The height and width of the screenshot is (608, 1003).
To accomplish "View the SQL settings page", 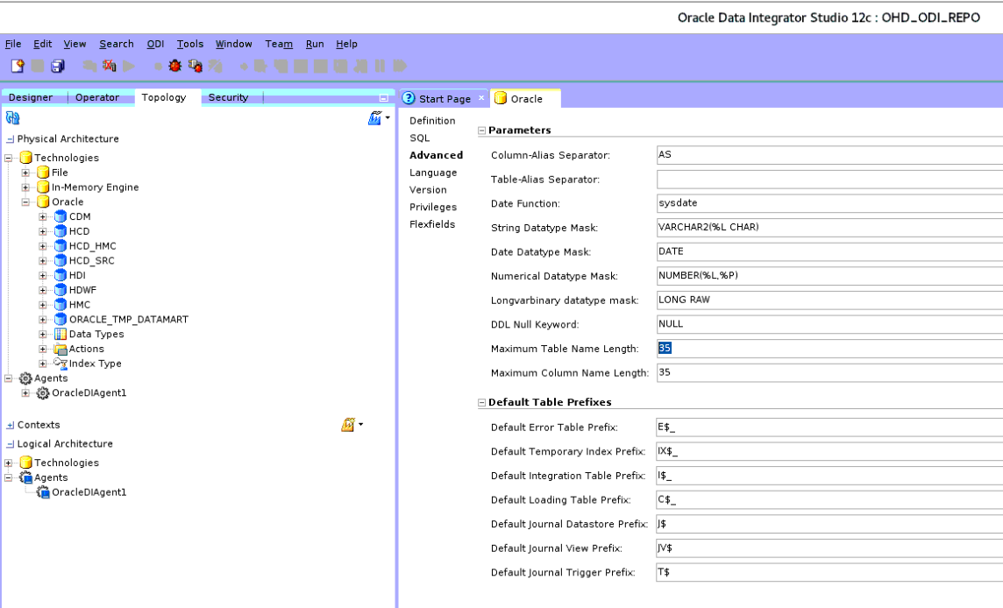I will click(x=419, y=138).
